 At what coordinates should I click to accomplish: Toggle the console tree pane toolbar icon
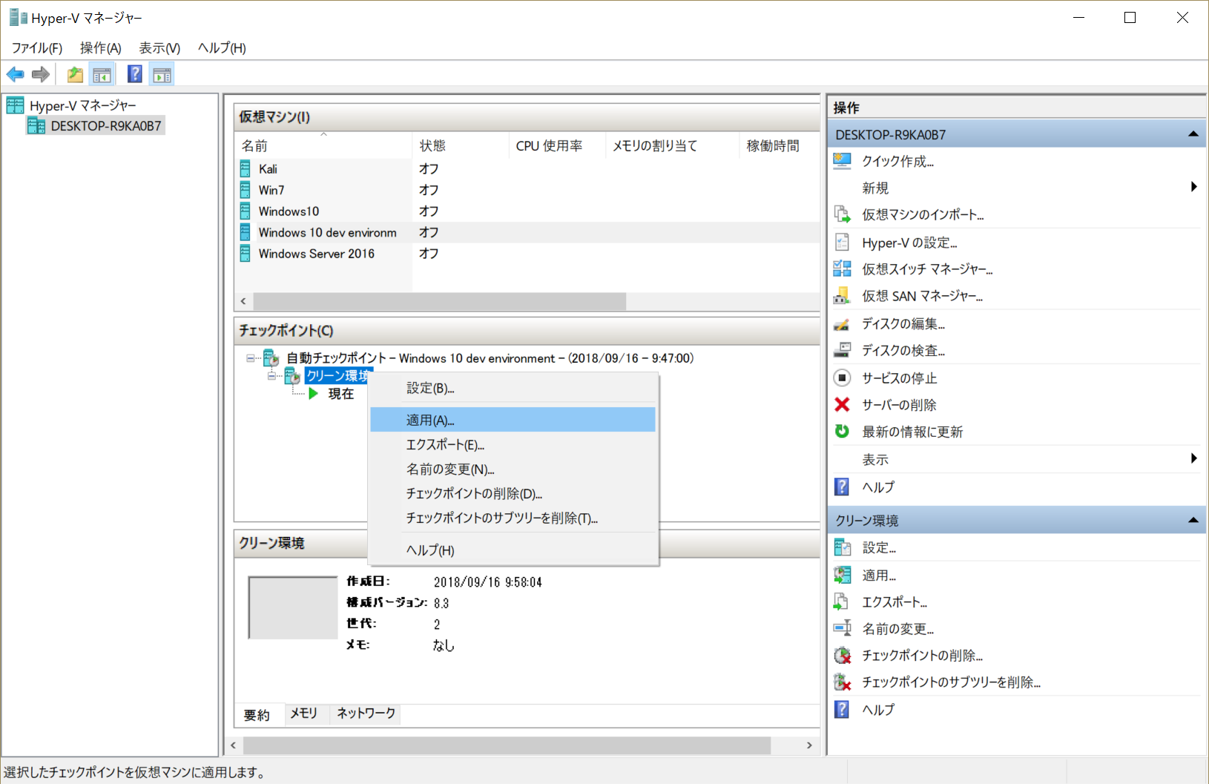pyautogui.click(x=102, y=74)
